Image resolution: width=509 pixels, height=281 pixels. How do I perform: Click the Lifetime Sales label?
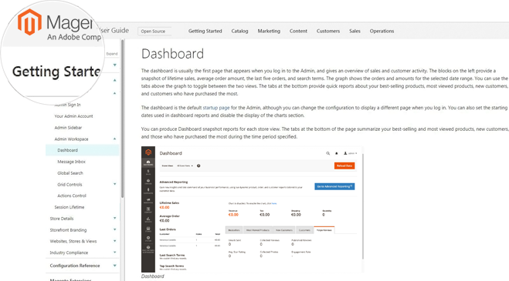point(169,203)
